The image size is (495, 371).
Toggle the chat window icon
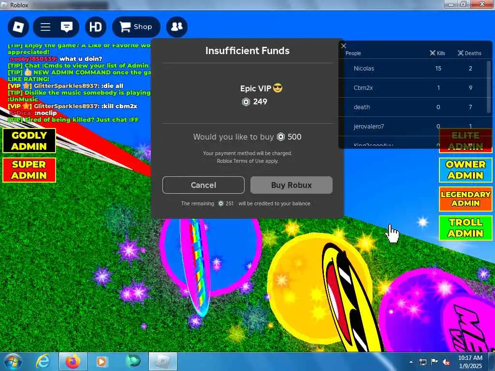(67, 27)
